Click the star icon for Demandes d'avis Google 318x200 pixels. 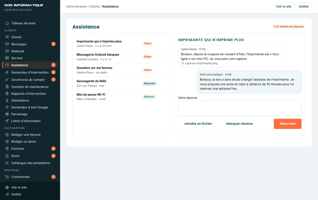7,107
